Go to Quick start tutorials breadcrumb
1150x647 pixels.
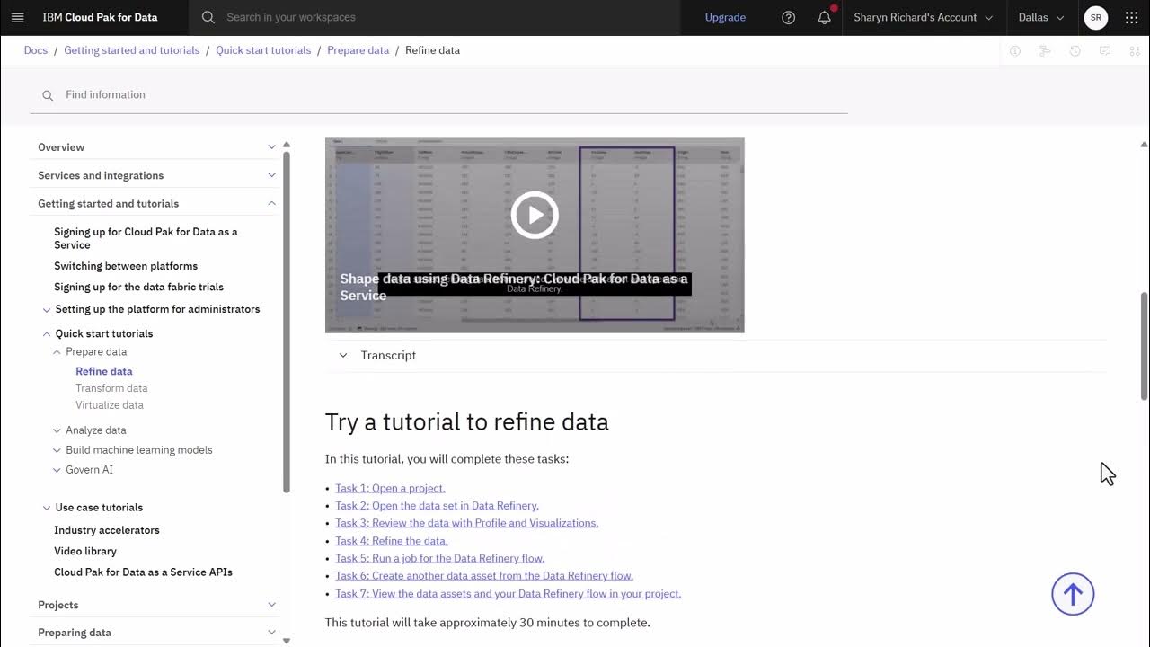[263, 50]
